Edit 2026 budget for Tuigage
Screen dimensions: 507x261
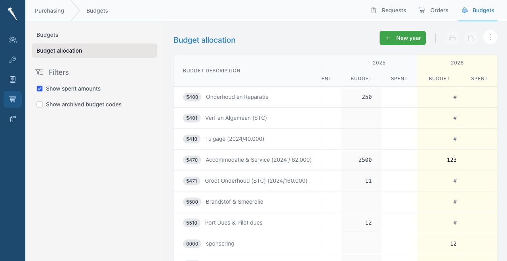point(439,139)
